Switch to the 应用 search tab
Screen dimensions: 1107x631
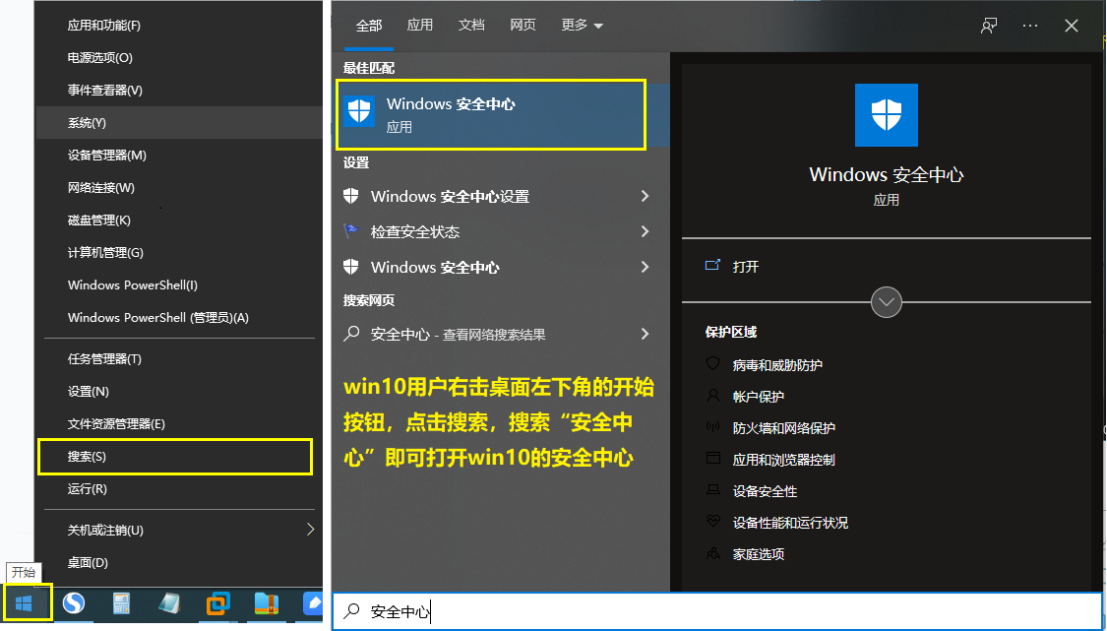420,26
